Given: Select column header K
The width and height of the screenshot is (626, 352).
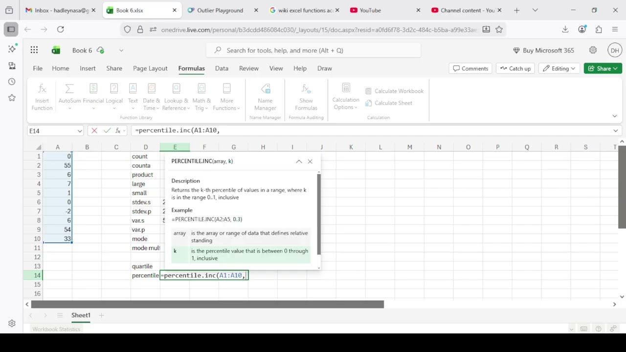Looking at the screenshot, I should [x=351, y=147].
